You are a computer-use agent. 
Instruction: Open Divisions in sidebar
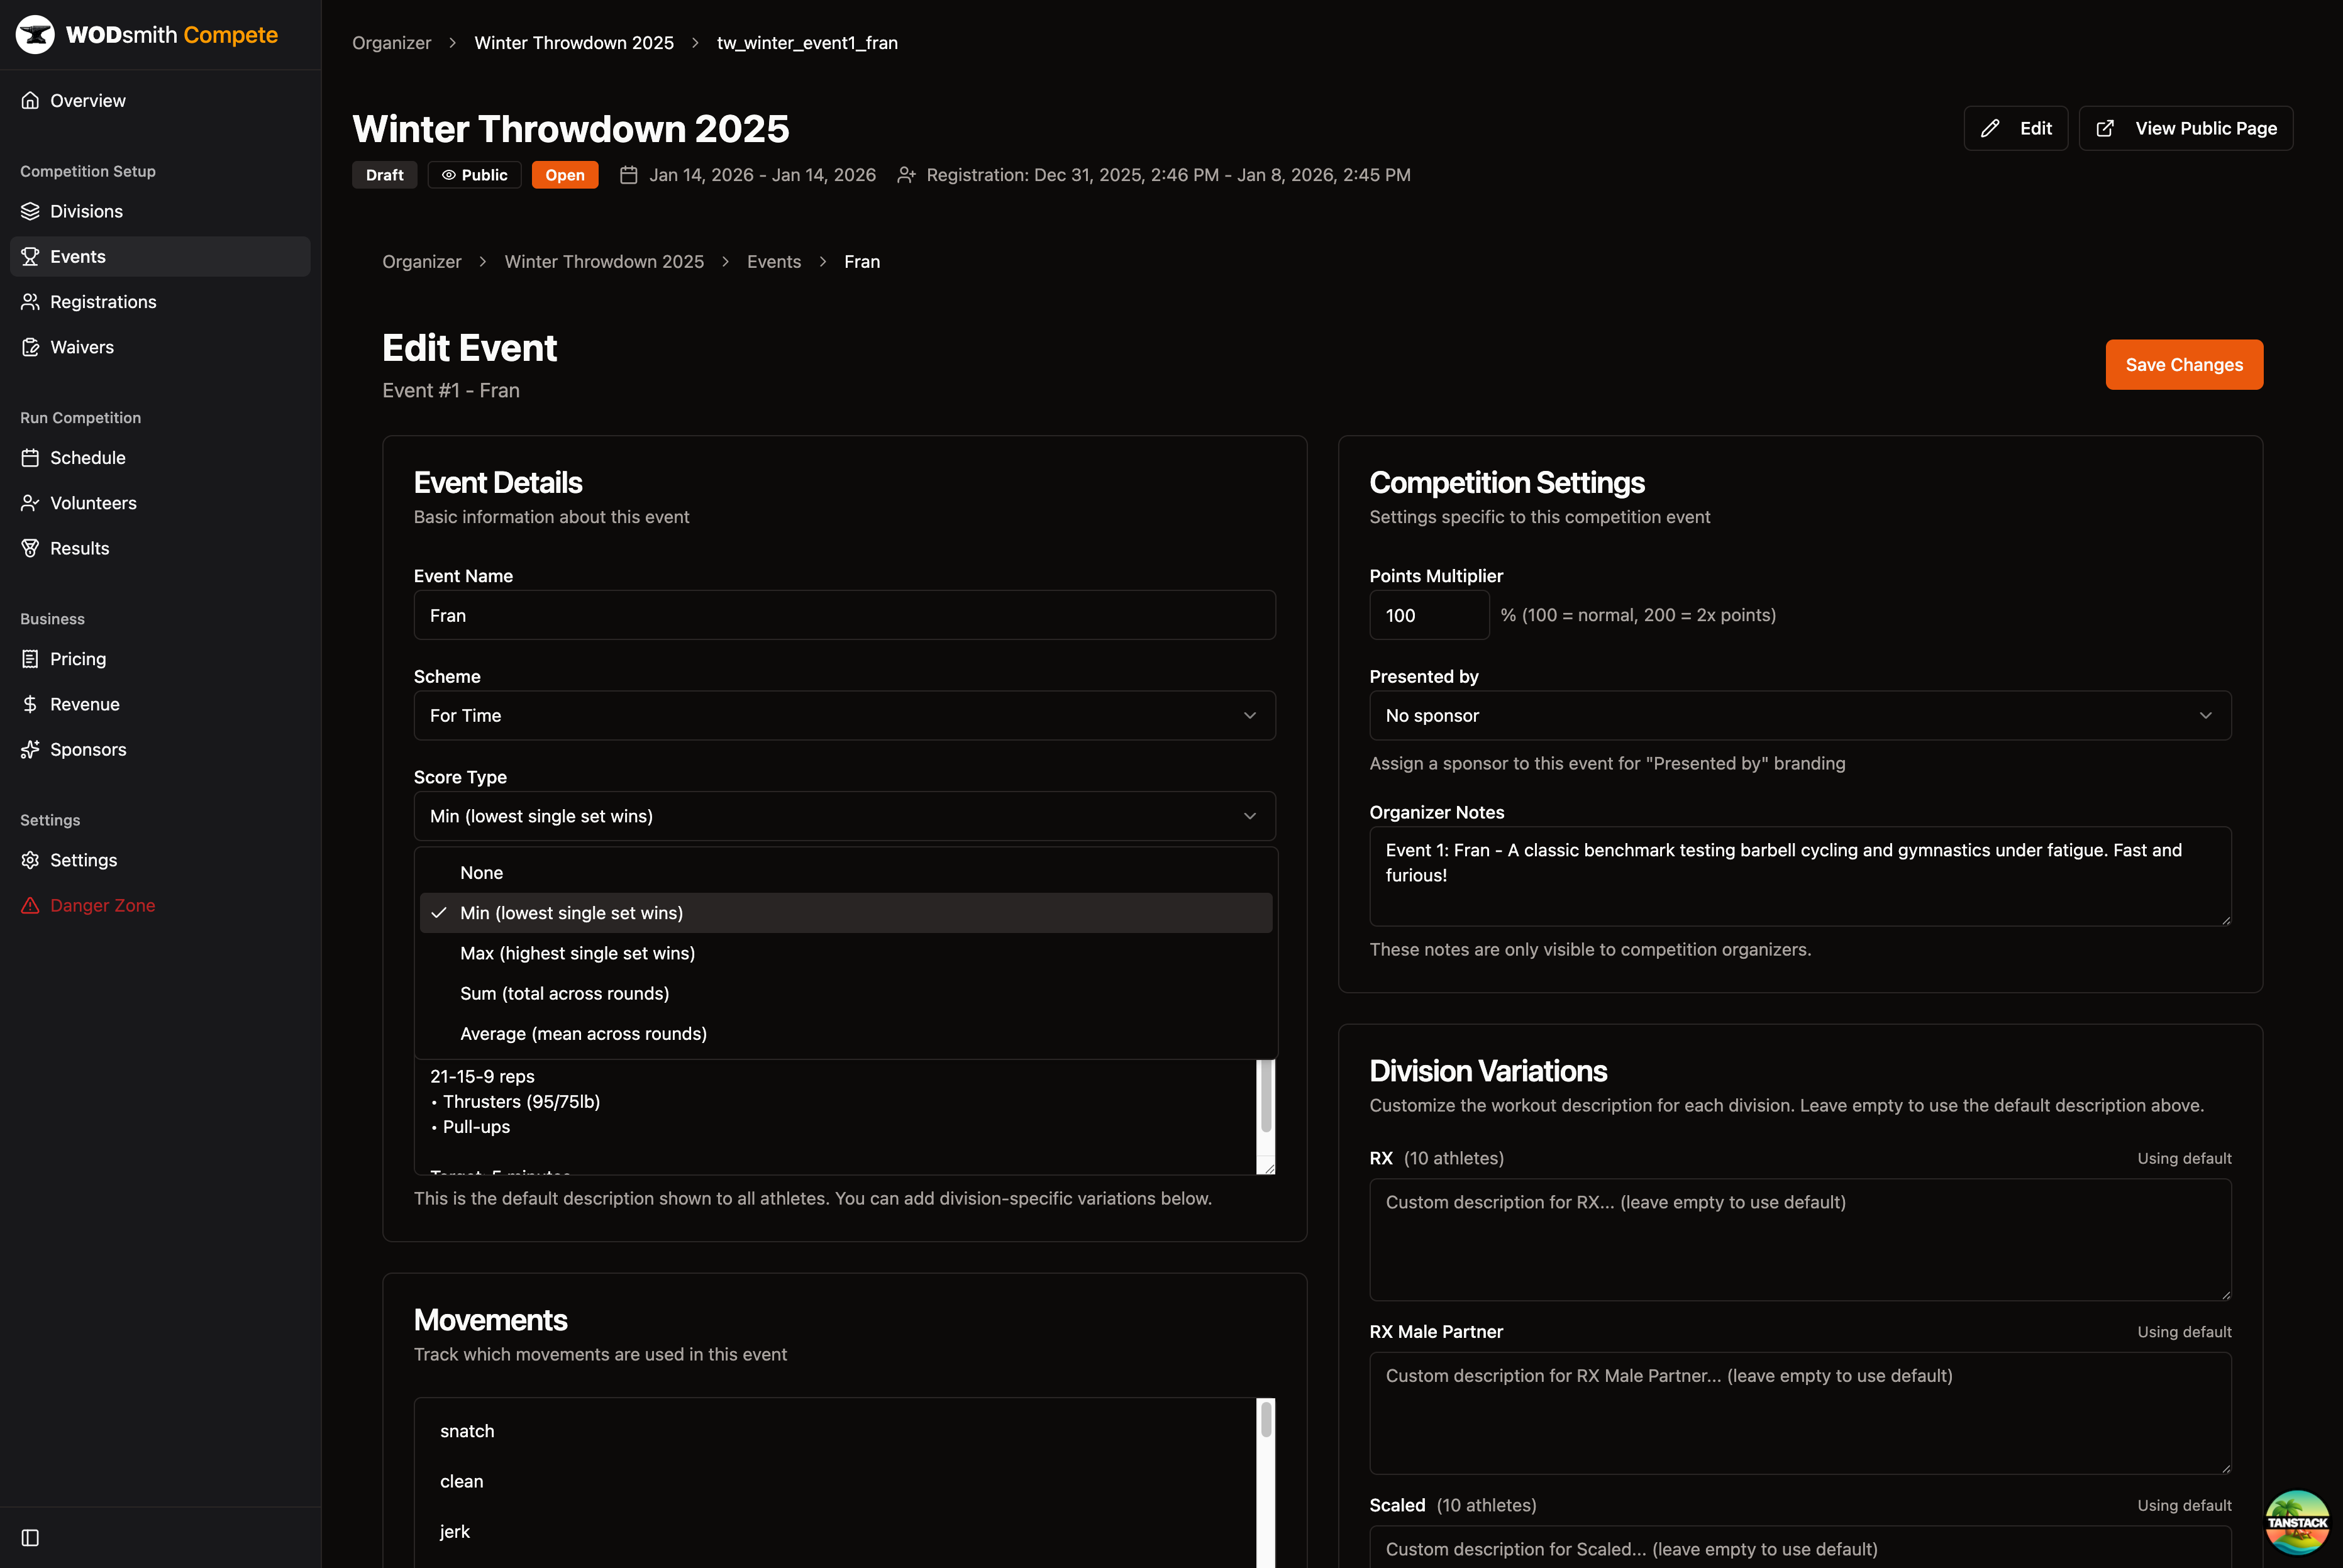tap(160, 211)
